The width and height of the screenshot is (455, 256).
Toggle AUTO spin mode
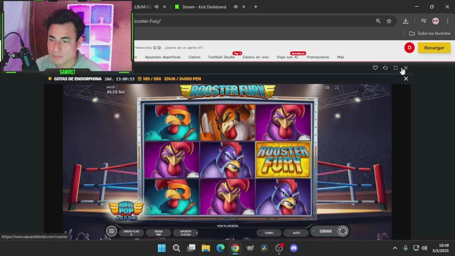coord(296,233)
